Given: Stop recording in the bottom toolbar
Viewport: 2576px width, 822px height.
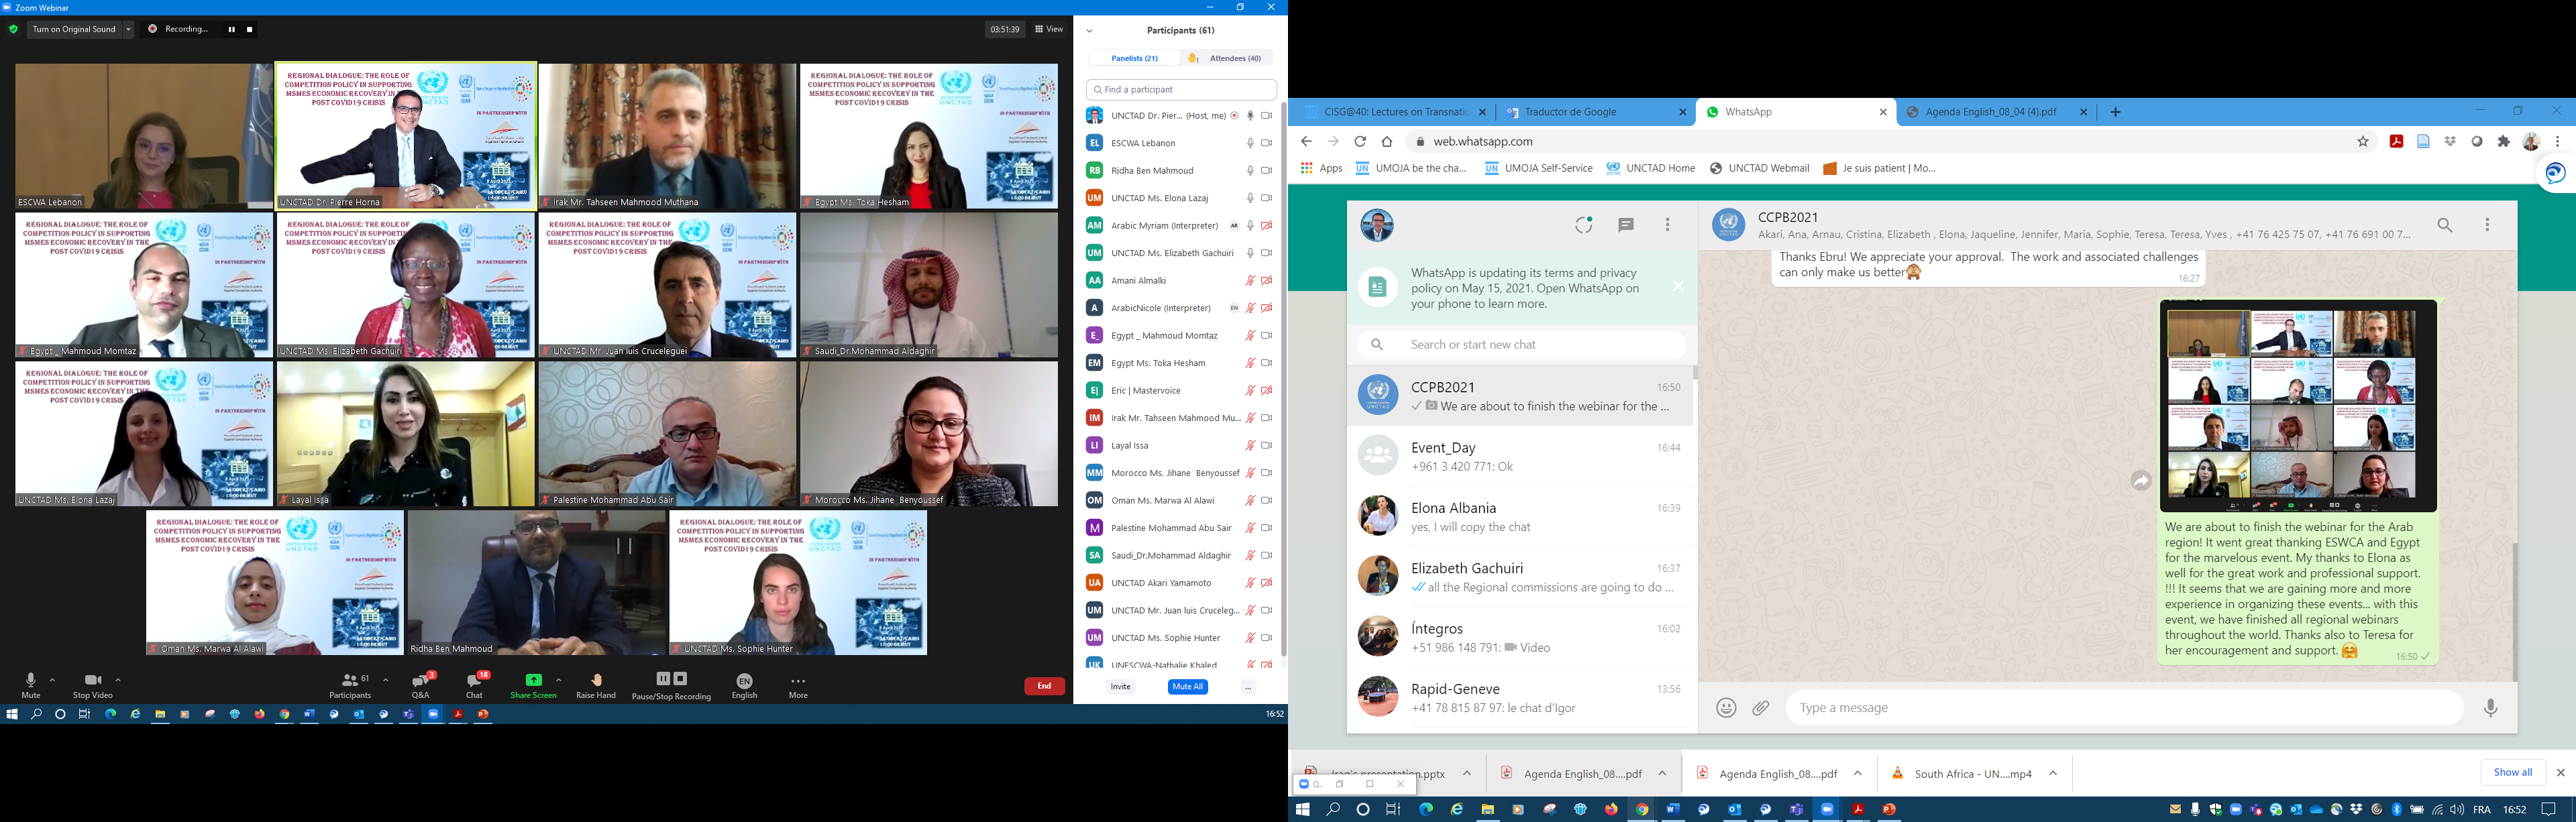Looking at the screenshot, I should click(680, 678).
